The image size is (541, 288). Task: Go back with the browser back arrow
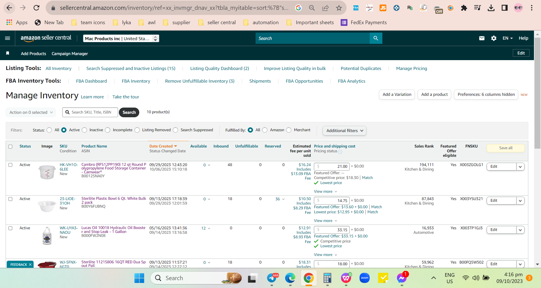[9, 8]
